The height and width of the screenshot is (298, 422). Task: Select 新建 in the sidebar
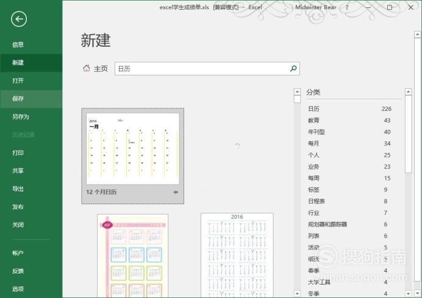tap(31, 63)
